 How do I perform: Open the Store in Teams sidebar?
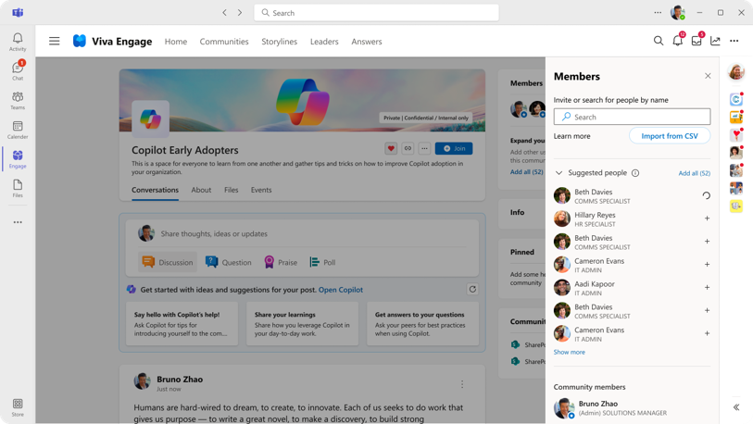(x=18, y=407)
